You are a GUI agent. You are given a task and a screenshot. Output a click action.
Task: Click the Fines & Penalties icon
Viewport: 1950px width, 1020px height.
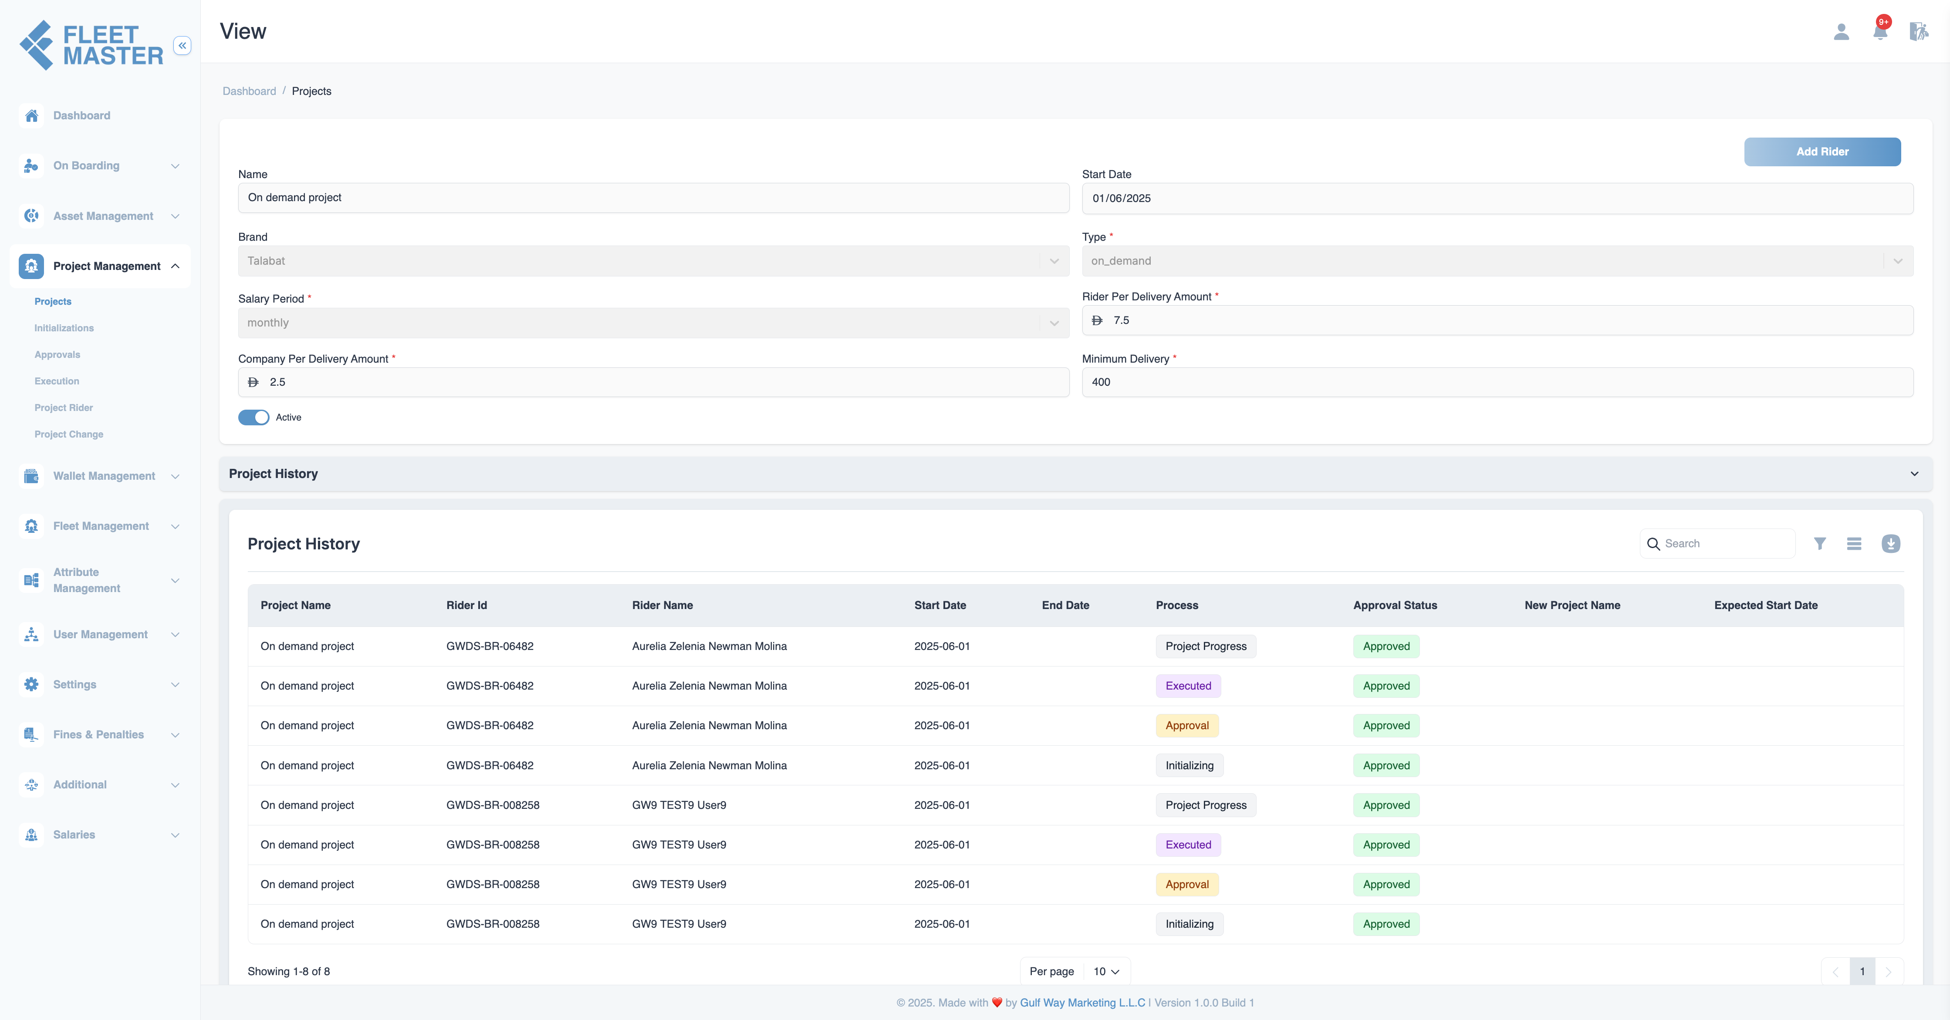point(31,735)
